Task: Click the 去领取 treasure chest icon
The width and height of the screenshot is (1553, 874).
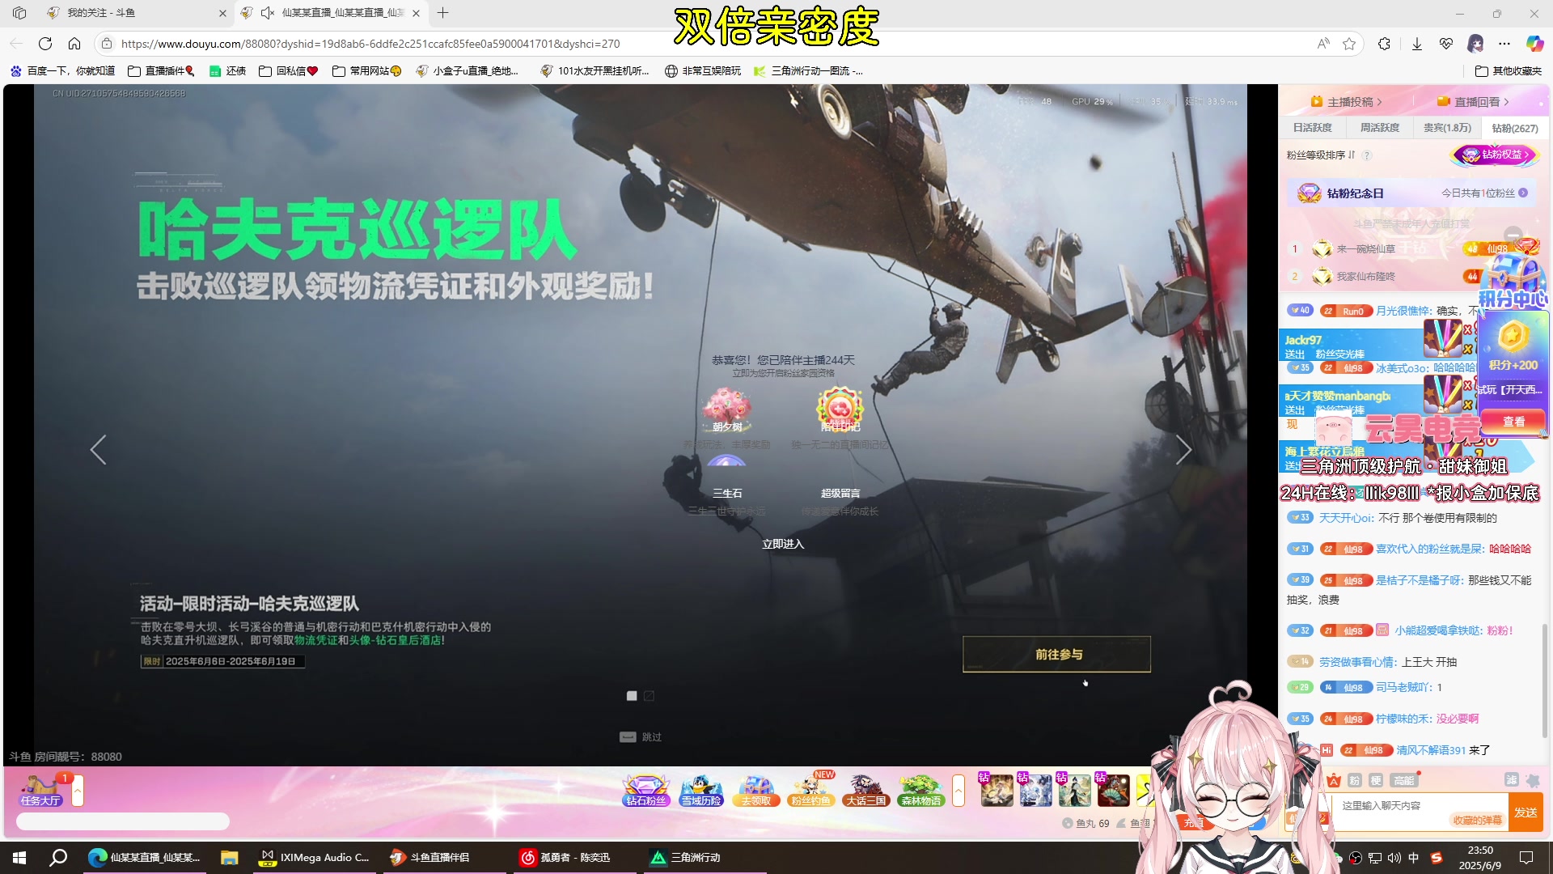Action: [x=755, y=791]
